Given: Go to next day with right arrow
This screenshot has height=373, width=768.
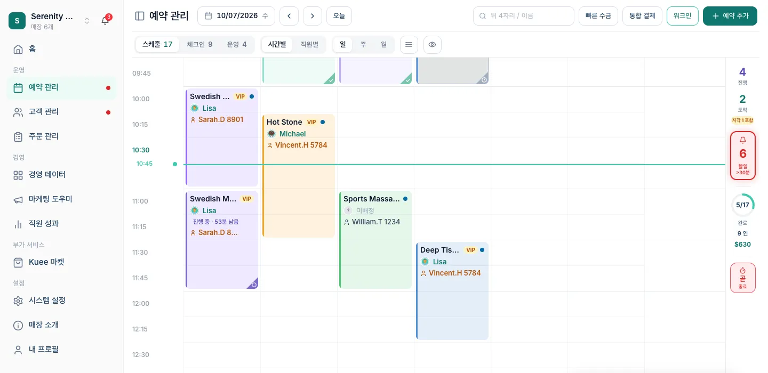Looking at the screenshot, I should pyautogui.click(x=313, y=16).
